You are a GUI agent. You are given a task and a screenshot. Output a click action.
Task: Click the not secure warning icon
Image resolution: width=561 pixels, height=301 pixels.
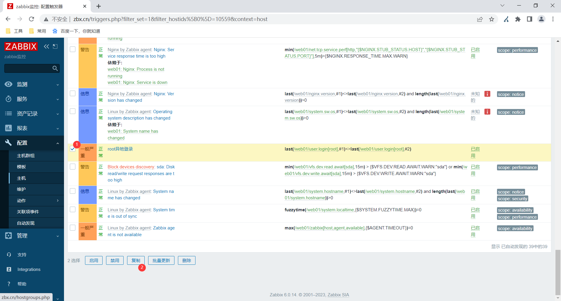(46, 19)
